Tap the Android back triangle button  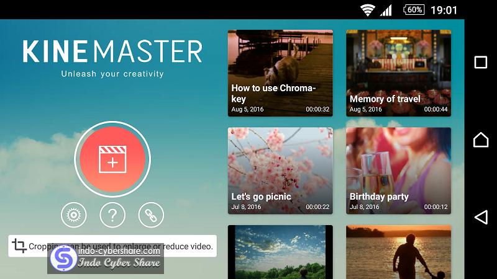coord(481,218)
